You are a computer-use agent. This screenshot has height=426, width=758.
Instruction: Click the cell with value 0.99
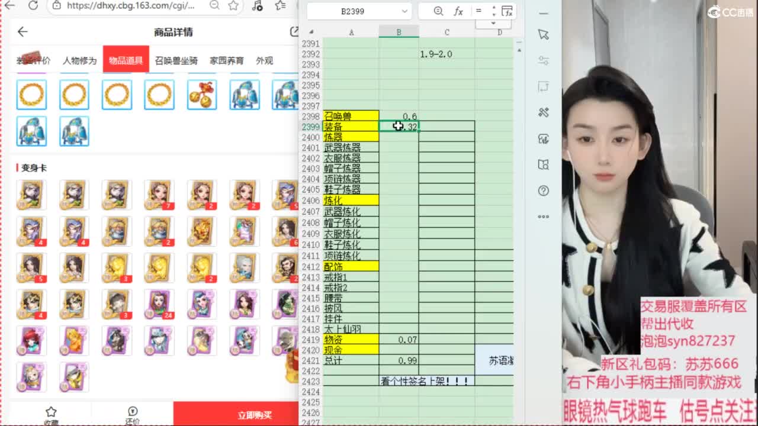399,360
